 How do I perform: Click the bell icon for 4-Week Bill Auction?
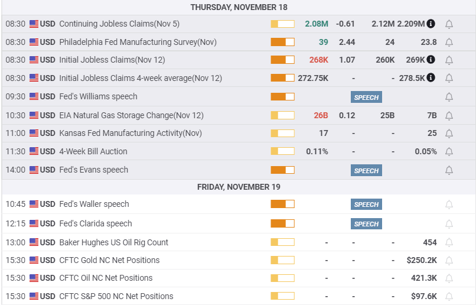coord(449,152)
